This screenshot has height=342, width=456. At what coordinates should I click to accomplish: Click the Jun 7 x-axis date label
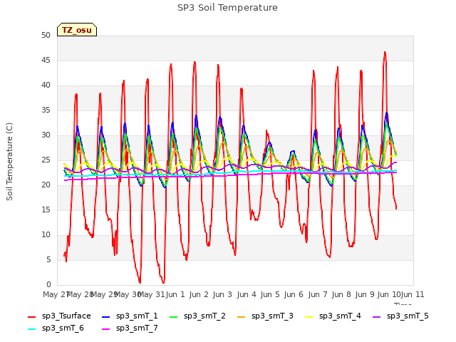pos(318,294)
